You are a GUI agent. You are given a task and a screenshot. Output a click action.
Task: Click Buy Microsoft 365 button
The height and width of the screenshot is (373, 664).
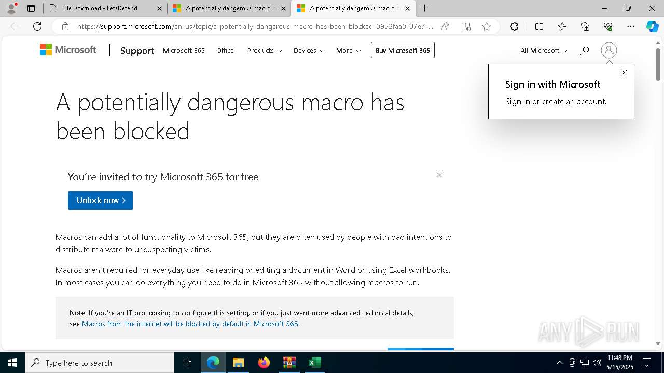click(x=403, y=50)
